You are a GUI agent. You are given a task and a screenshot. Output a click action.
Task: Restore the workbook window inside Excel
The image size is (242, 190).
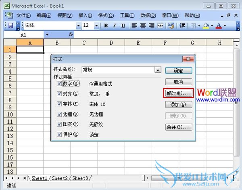(228, 15)
